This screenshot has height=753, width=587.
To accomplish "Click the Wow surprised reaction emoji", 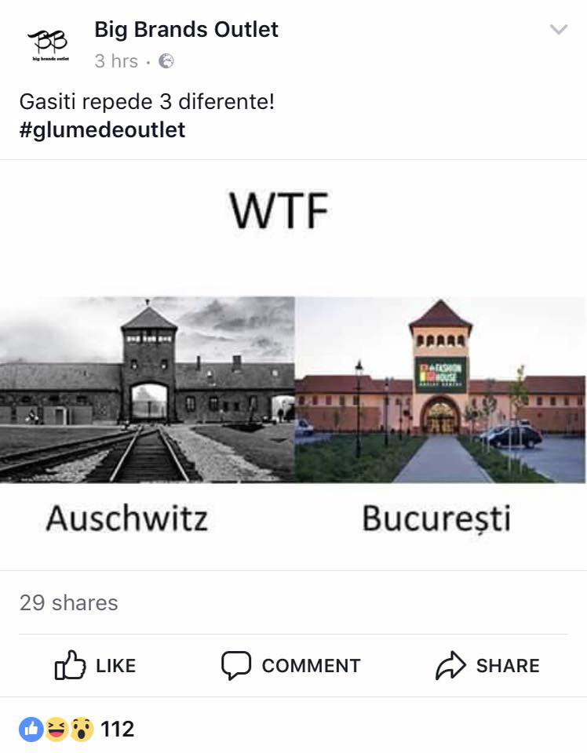I will coord(82,729).
